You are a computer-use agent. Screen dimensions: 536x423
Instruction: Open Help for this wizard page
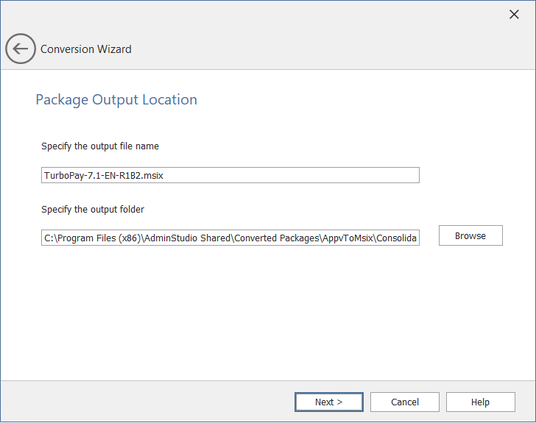[x=480, y=402]
